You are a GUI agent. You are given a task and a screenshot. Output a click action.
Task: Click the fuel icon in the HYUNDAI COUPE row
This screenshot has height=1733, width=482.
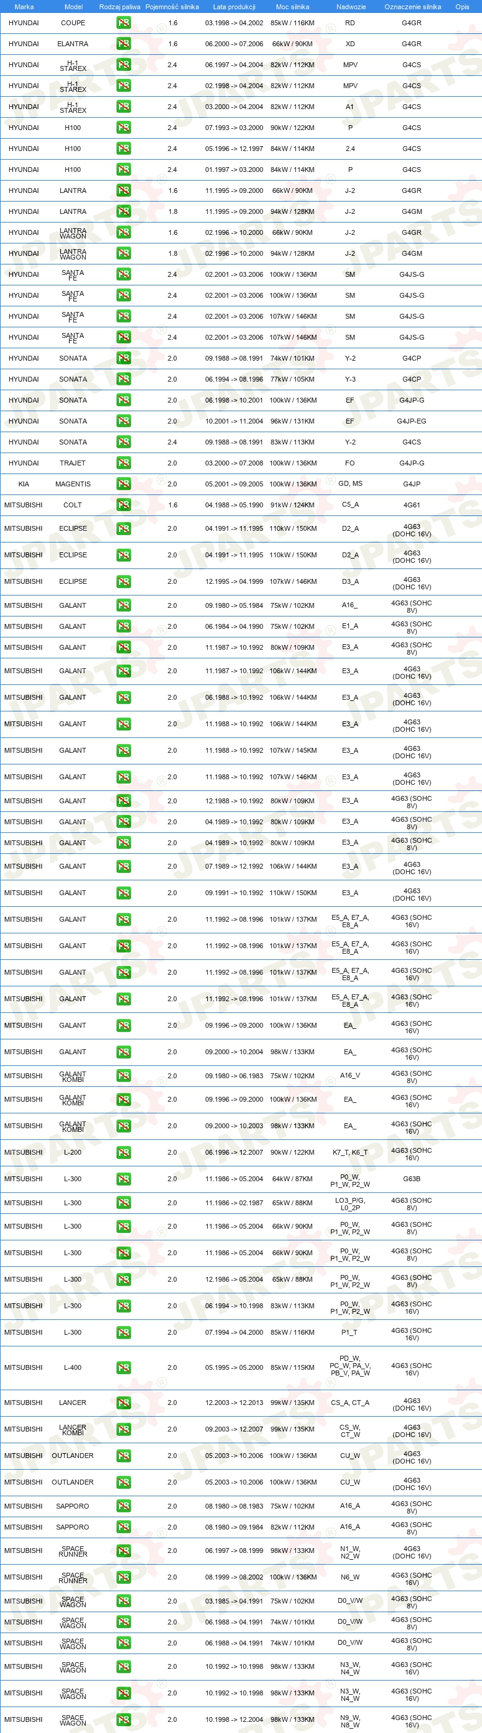coord(124,23)
